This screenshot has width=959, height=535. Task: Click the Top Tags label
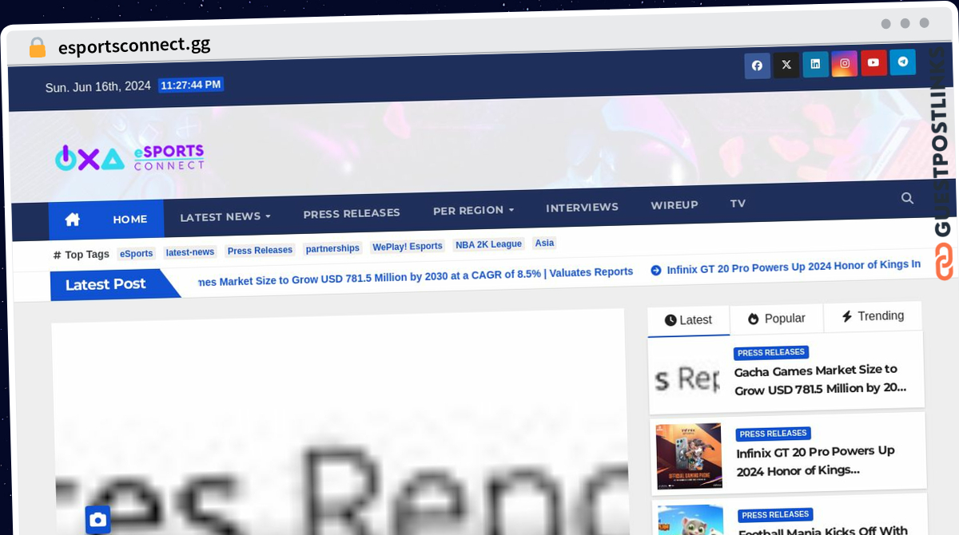pyautogui.click(x=82, y=255)
